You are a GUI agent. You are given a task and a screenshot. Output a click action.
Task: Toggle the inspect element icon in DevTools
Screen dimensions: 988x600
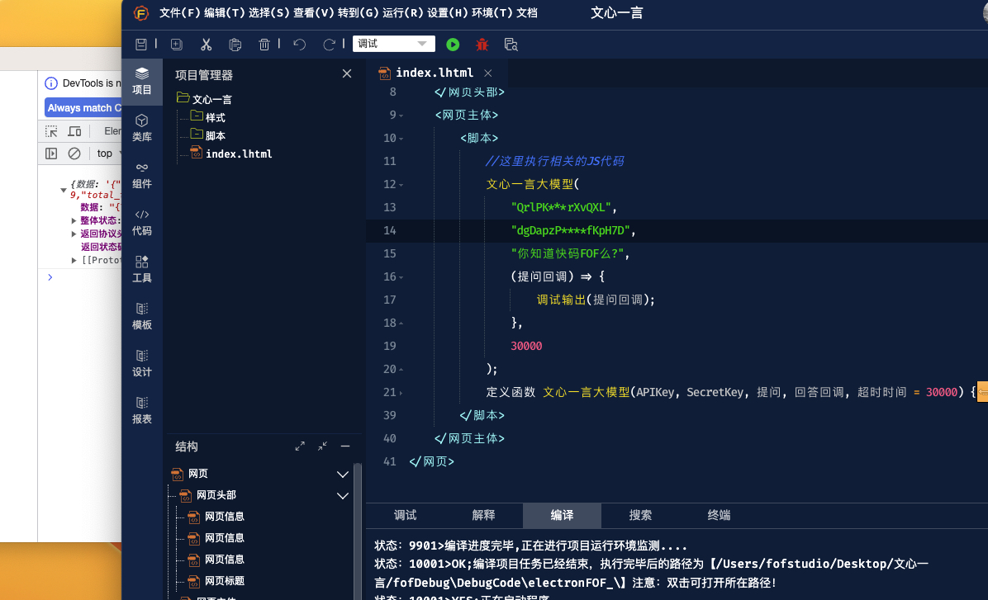click(x=51, y=131)
